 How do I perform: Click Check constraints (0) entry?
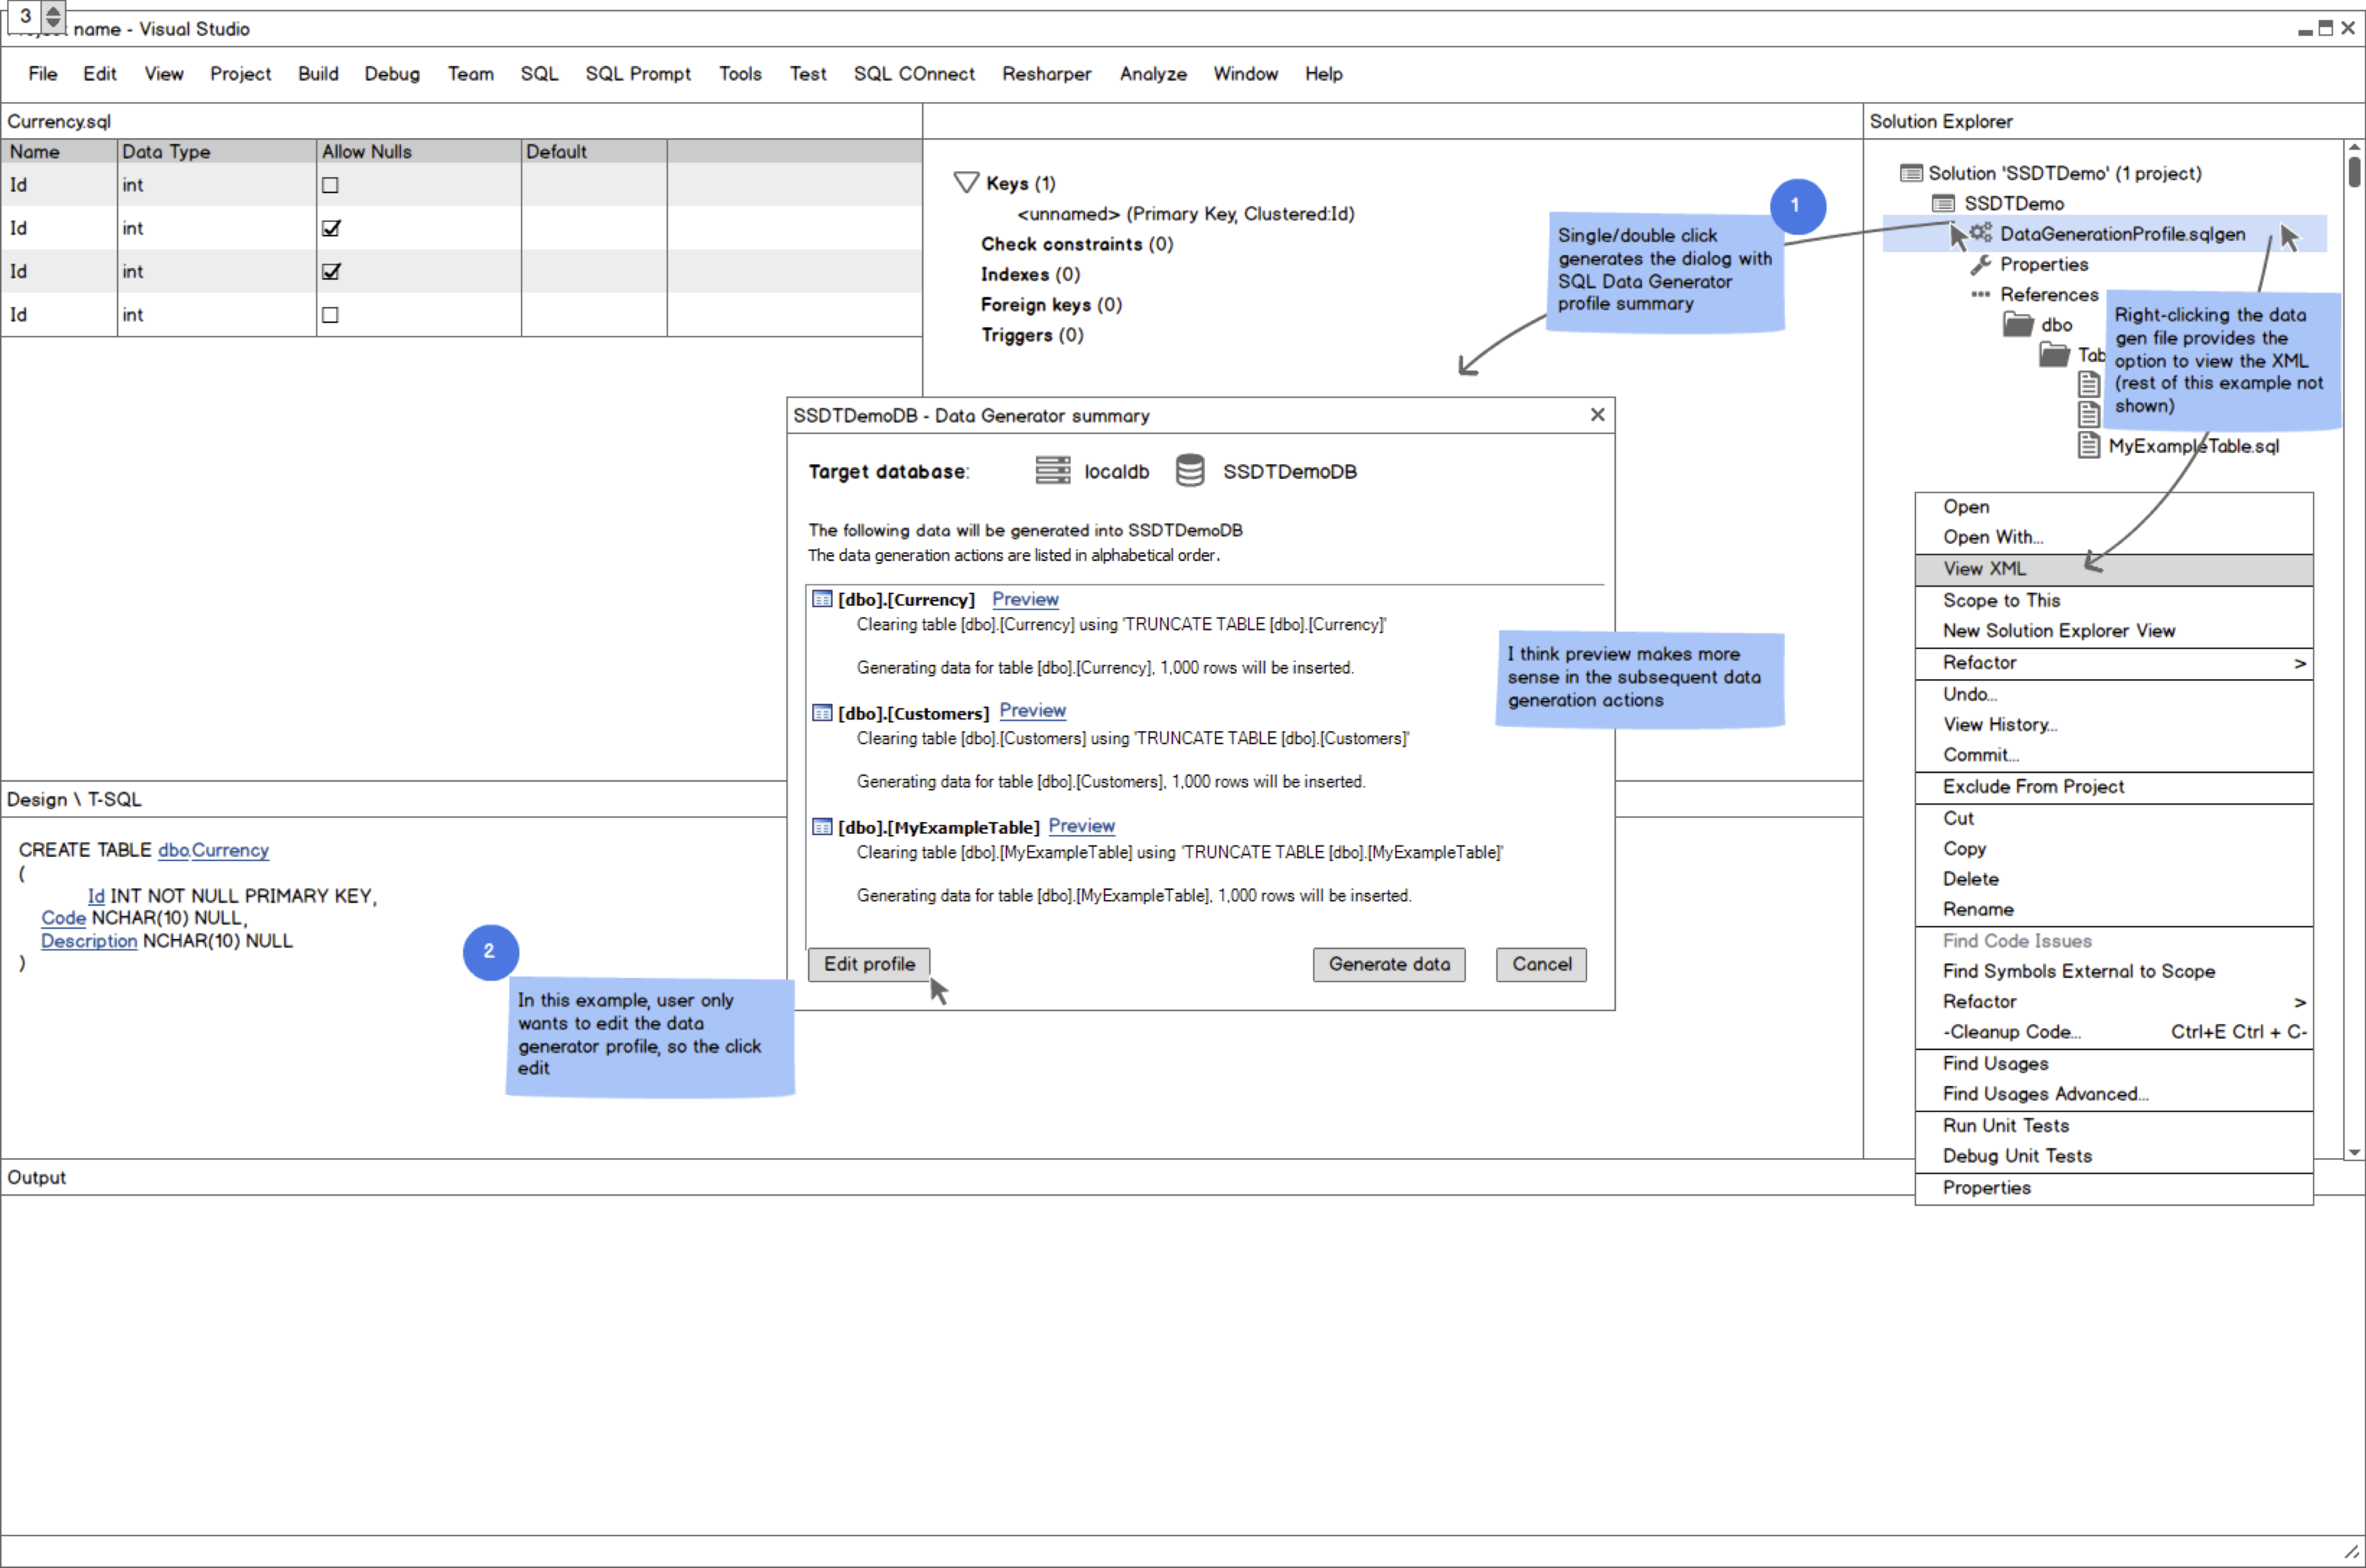(x=1076, y=244)
